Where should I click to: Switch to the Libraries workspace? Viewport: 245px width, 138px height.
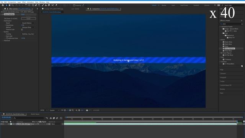(207, 5)
